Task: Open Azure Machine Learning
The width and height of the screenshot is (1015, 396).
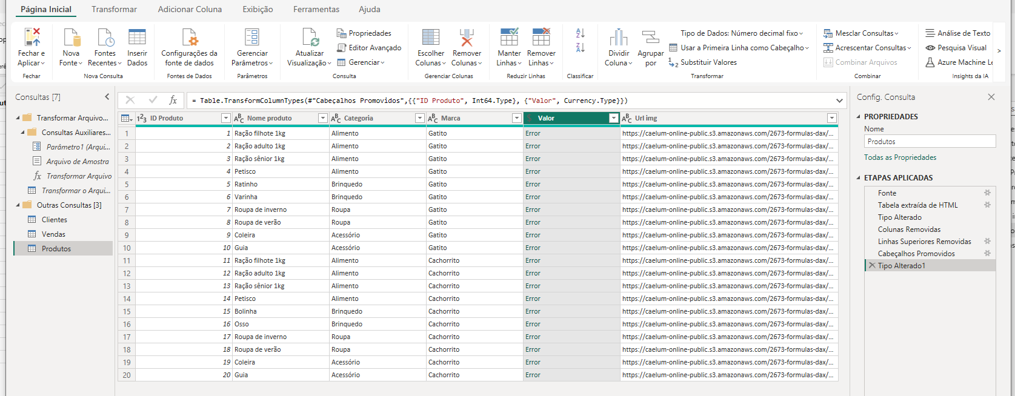Action: point(959,62)
